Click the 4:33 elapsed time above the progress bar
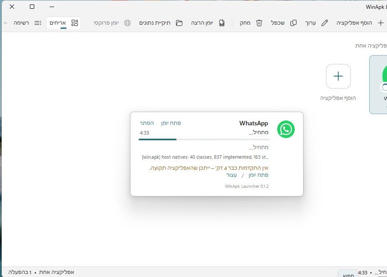The width and height of the screenshot is (387, 277). pyautogui.click(x=145, y=133)
